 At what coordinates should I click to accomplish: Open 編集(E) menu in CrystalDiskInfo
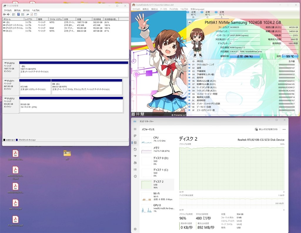(x=146, y=9)
